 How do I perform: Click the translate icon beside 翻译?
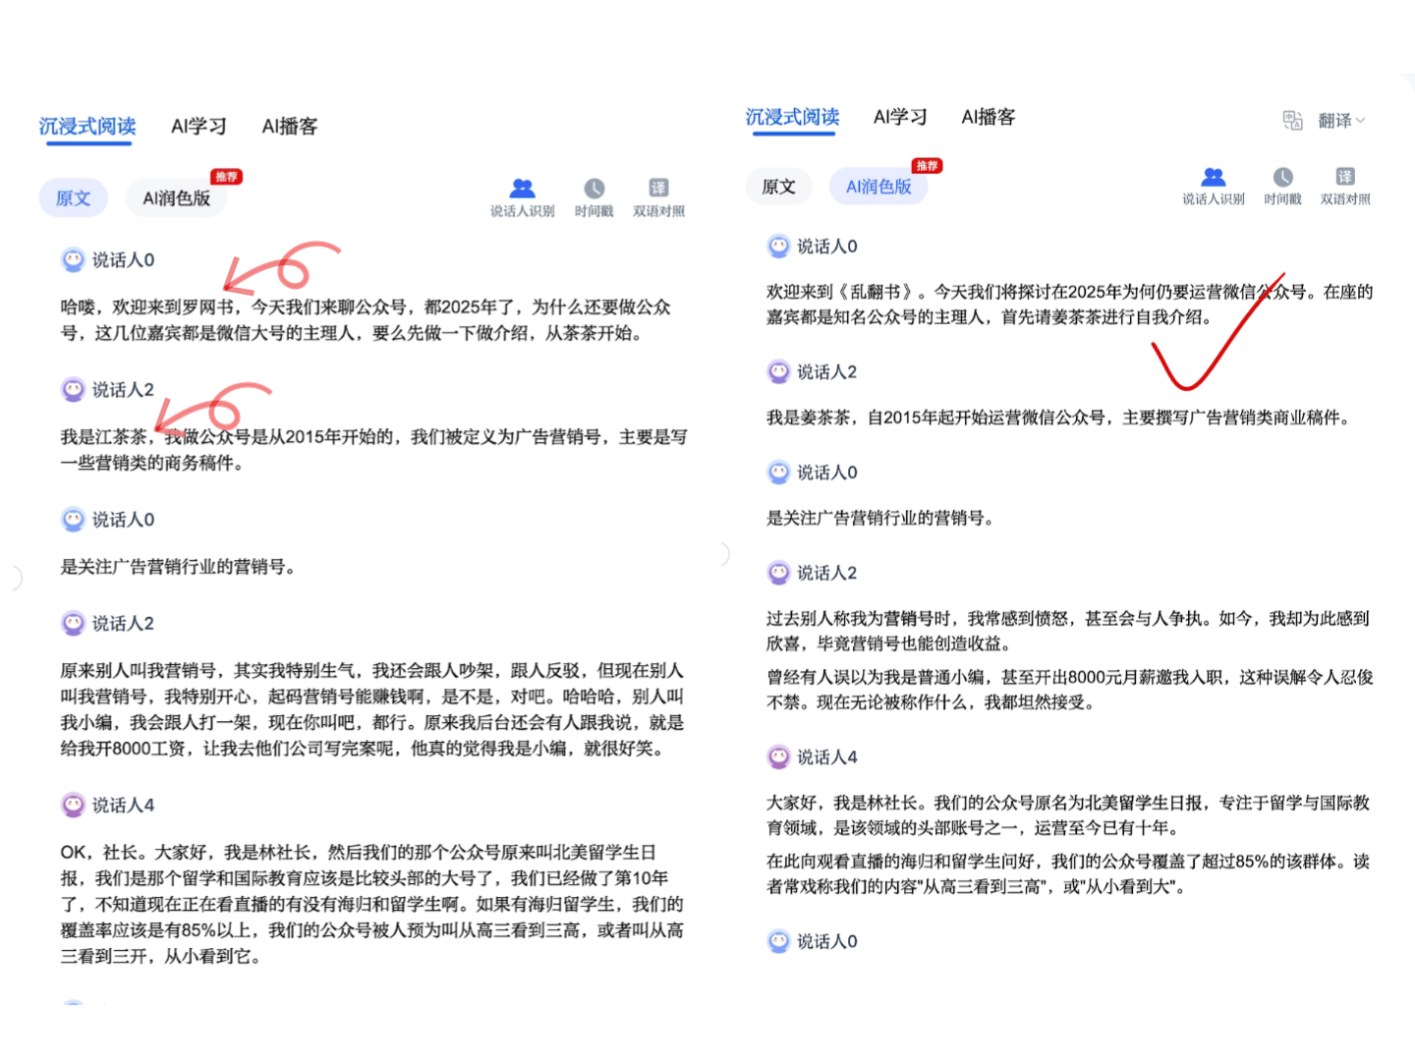[x=1293, y=121]
